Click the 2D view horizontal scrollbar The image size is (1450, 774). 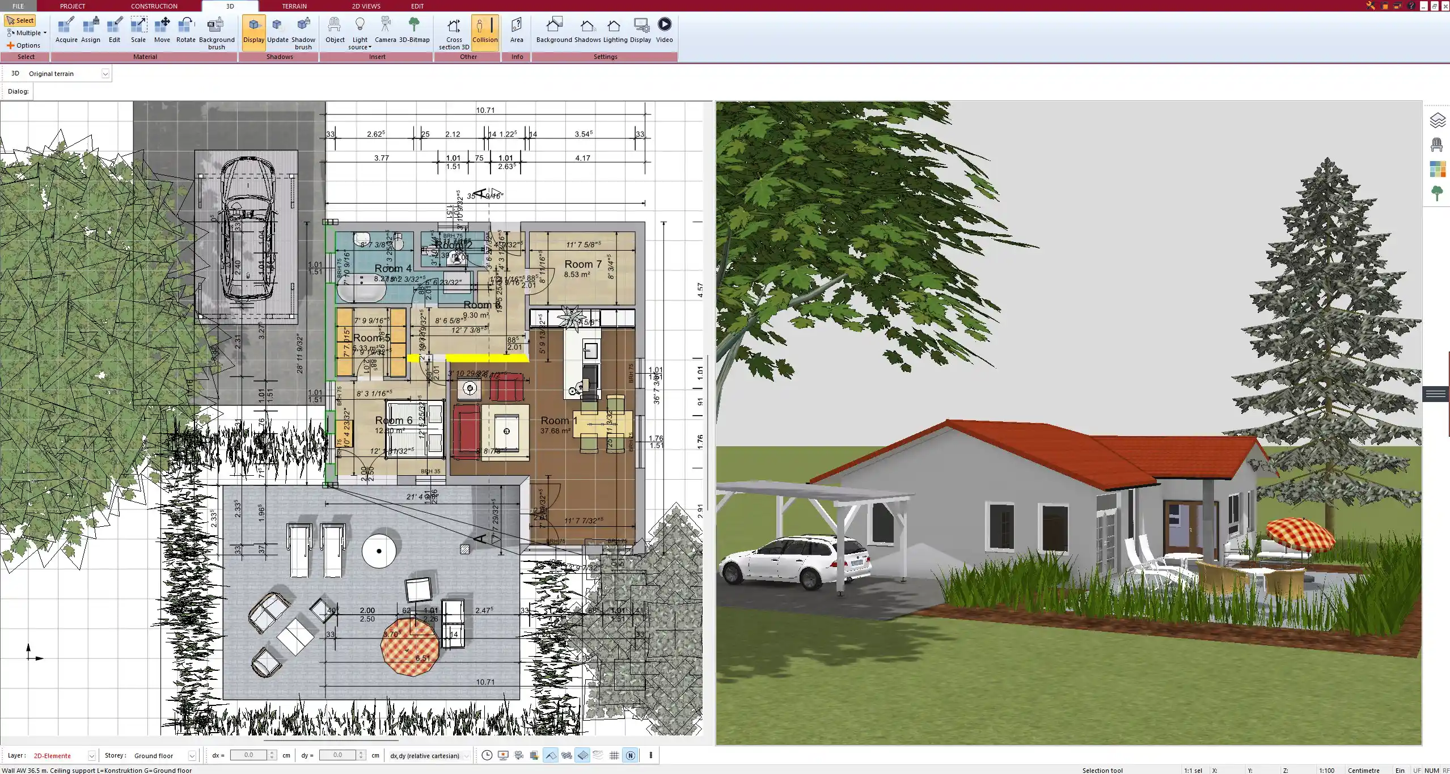[331, 740]
